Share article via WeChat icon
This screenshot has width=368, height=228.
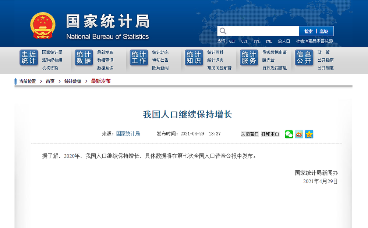point(289,134)
